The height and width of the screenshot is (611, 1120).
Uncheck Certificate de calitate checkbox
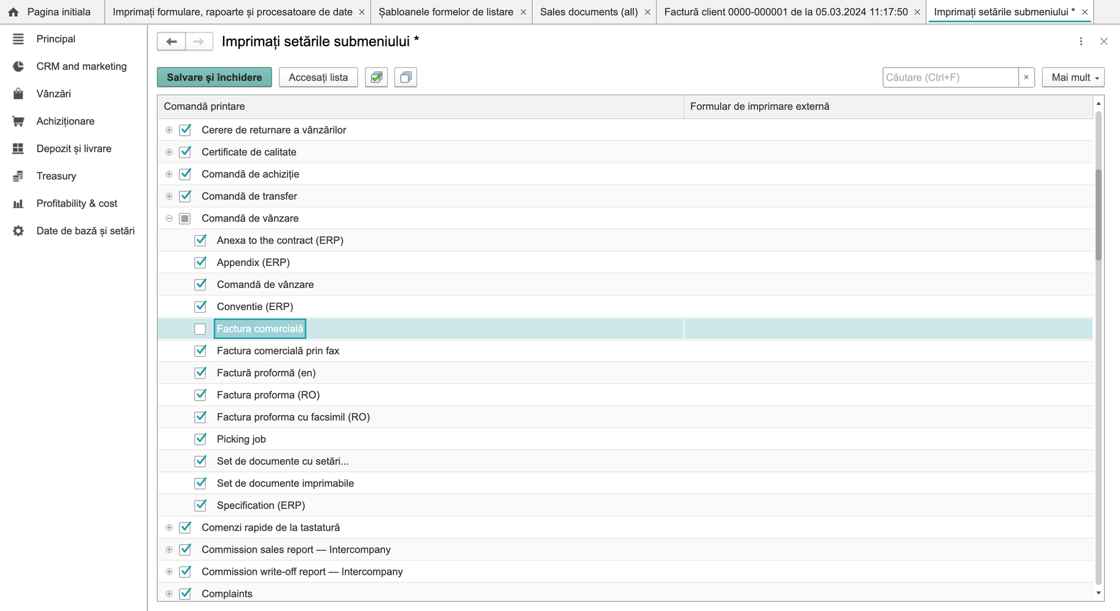(185, 152)
